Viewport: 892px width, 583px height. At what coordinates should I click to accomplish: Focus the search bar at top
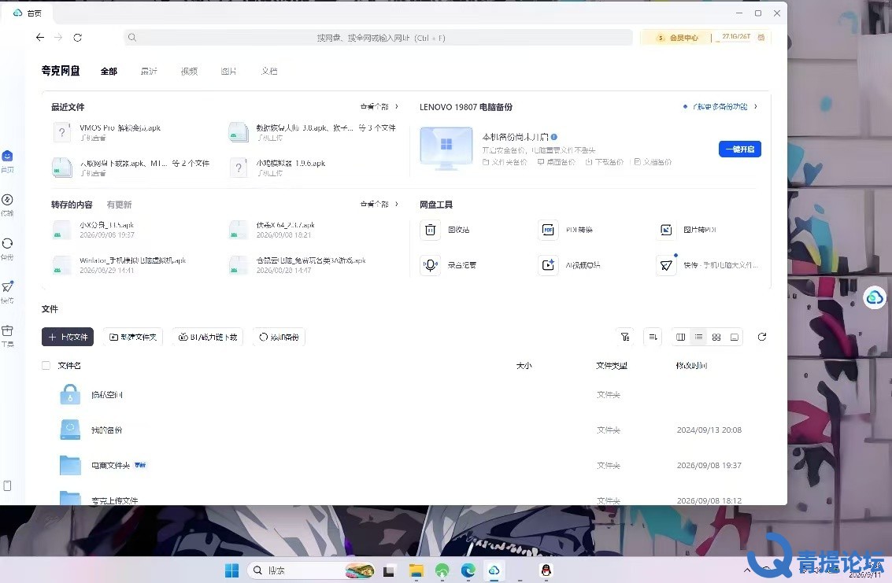379,38
